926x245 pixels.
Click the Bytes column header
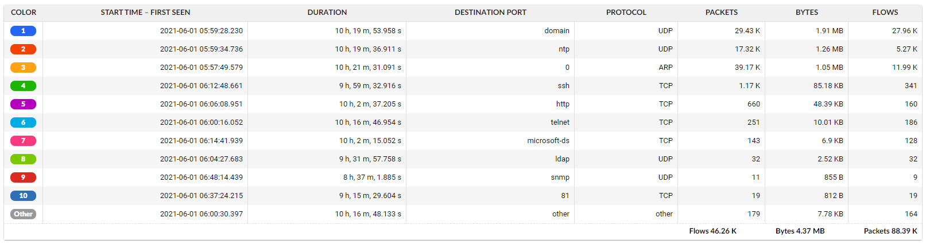(807, 13)
